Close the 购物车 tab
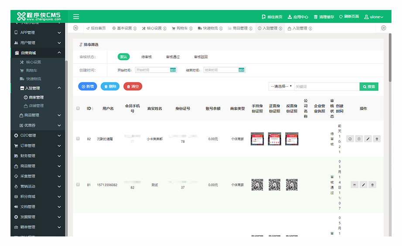Viewport: 402px width, 246px height. [x=191, y=28]
